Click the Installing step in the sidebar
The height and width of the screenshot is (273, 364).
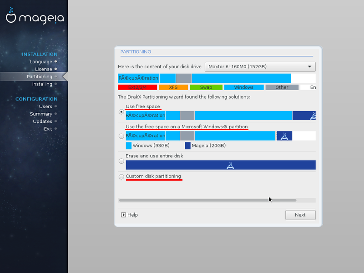coord(42,84)
